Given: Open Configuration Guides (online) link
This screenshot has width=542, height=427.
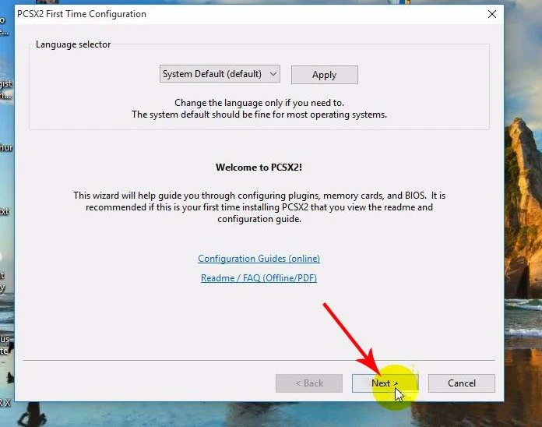Looking at the screenshot, I should click(x=259, y=259).
